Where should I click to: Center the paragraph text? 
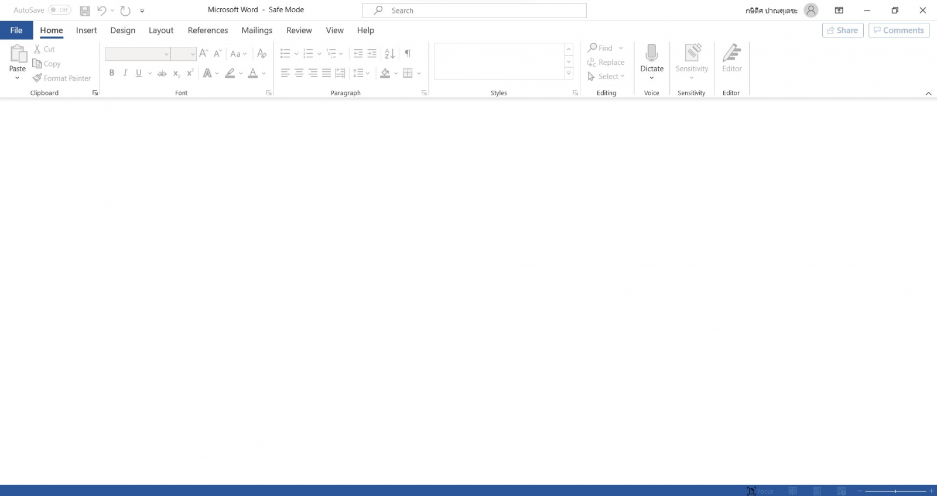[299, 73]
